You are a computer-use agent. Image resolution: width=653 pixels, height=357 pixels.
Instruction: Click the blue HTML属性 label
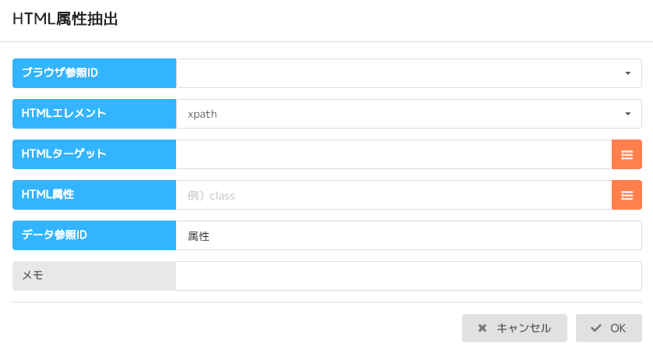[x=94, y=195]
